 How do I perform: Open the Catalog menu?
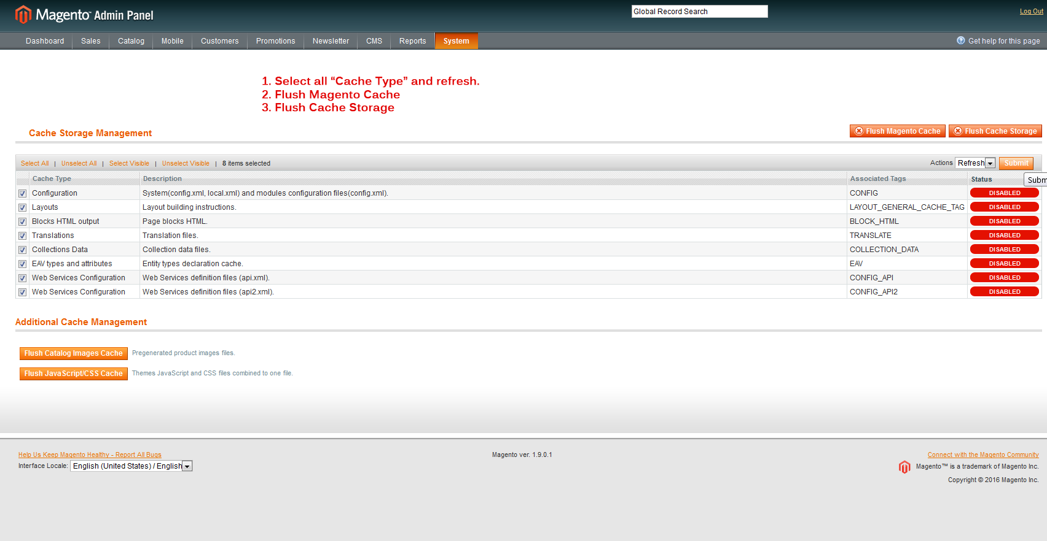131,41
